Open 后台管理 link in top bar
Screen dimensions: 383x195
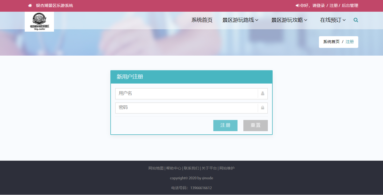350,6
